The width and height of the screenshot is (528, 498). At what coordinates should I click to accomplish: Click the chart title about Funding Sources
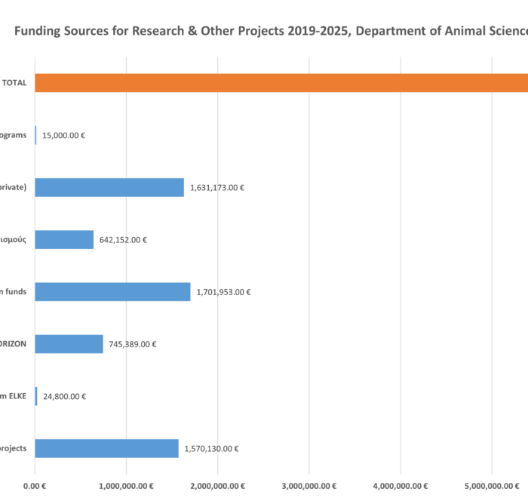271,31
